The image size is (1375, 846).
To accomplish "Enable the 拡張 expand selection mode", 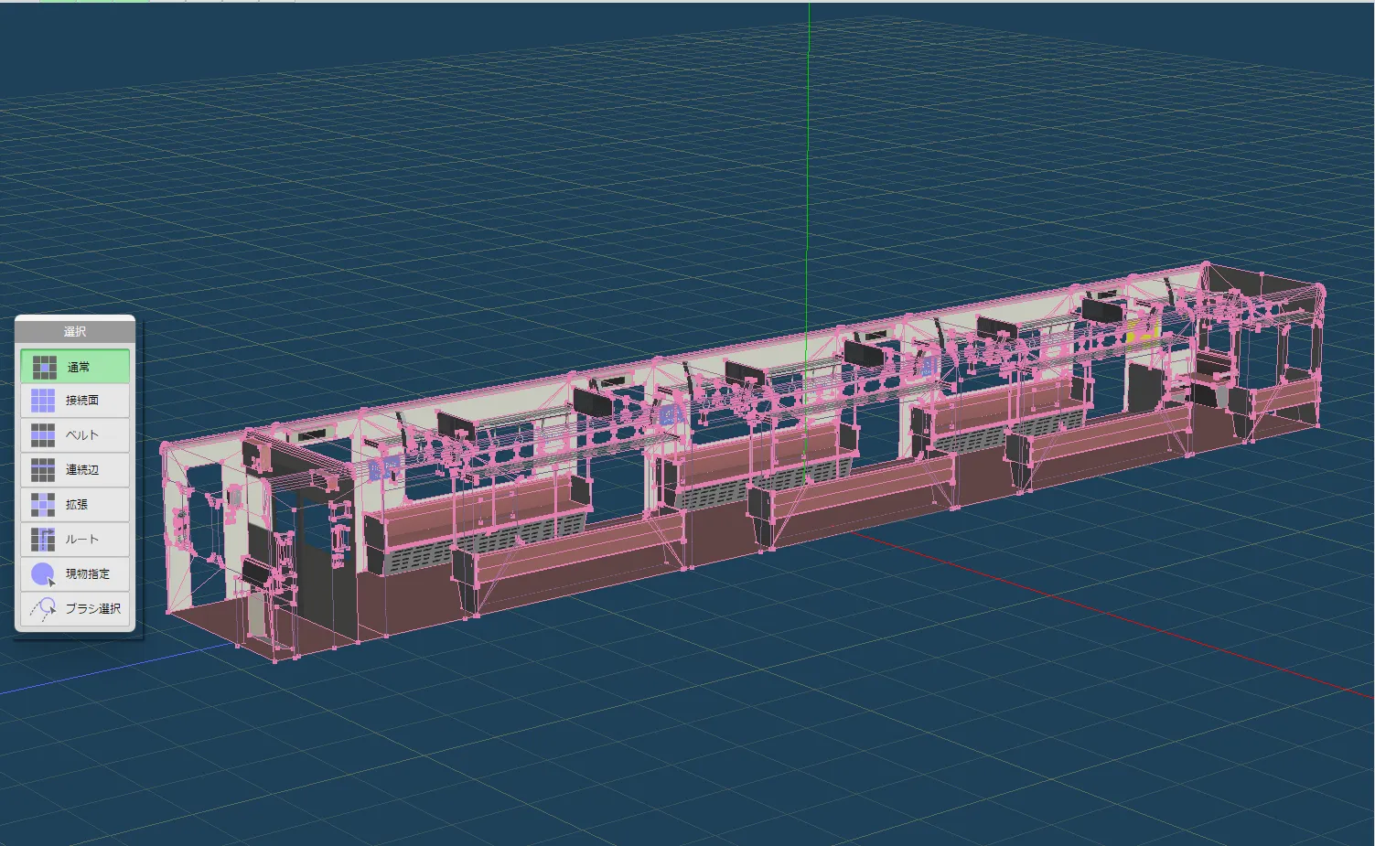I will coord(75,505).
